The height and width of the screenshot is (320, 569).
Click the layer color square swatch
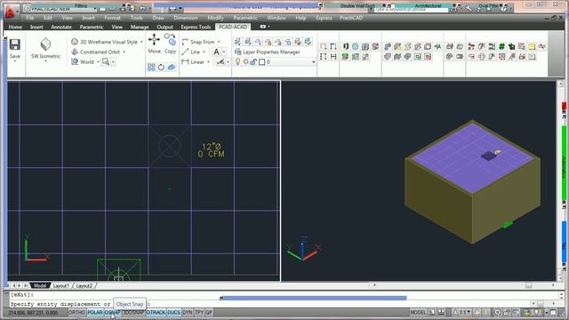click(x=261, y=62)
